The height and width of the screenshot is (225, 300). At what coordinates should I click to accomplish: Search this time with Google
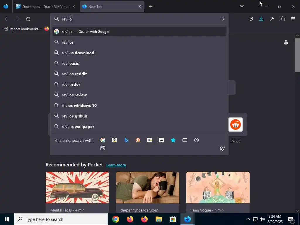point(103,140)
